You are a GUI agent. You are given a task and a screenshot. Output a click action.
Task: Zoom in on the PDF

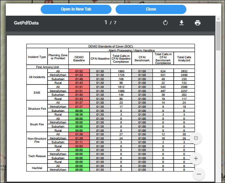(x=196, y=158)
